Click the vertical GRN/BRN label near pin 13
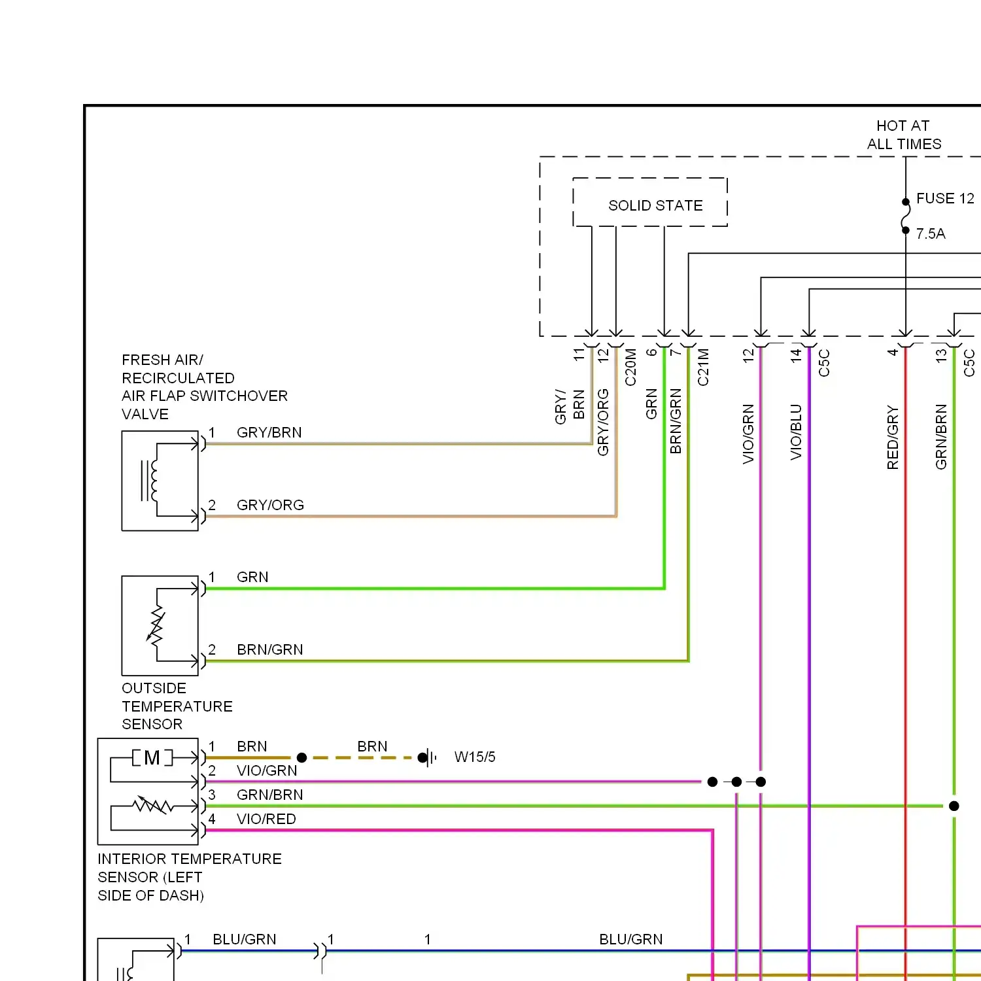This screenshot has width=981, height=981. tap(941, 437)
